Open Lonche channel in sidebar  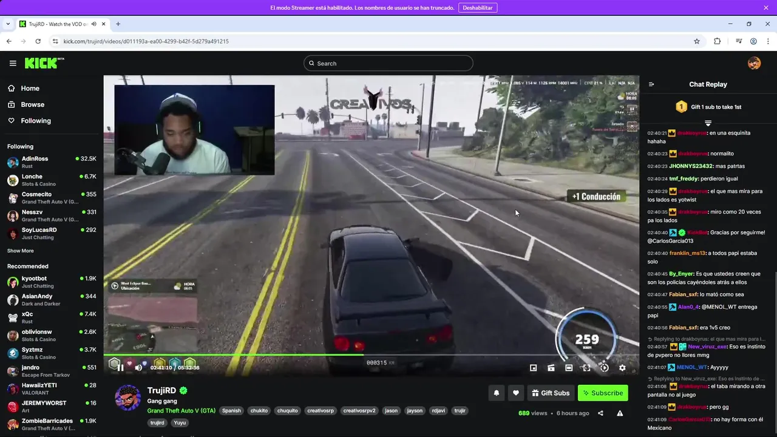[52, 180]
